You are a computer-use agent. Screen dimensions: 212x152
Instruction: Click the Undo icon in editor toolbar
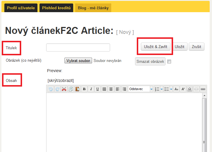51,89
